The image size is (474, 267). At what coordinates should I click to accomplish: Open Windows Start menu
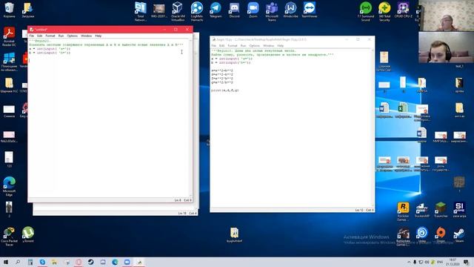pyautogui.click(x=6, y=262)
